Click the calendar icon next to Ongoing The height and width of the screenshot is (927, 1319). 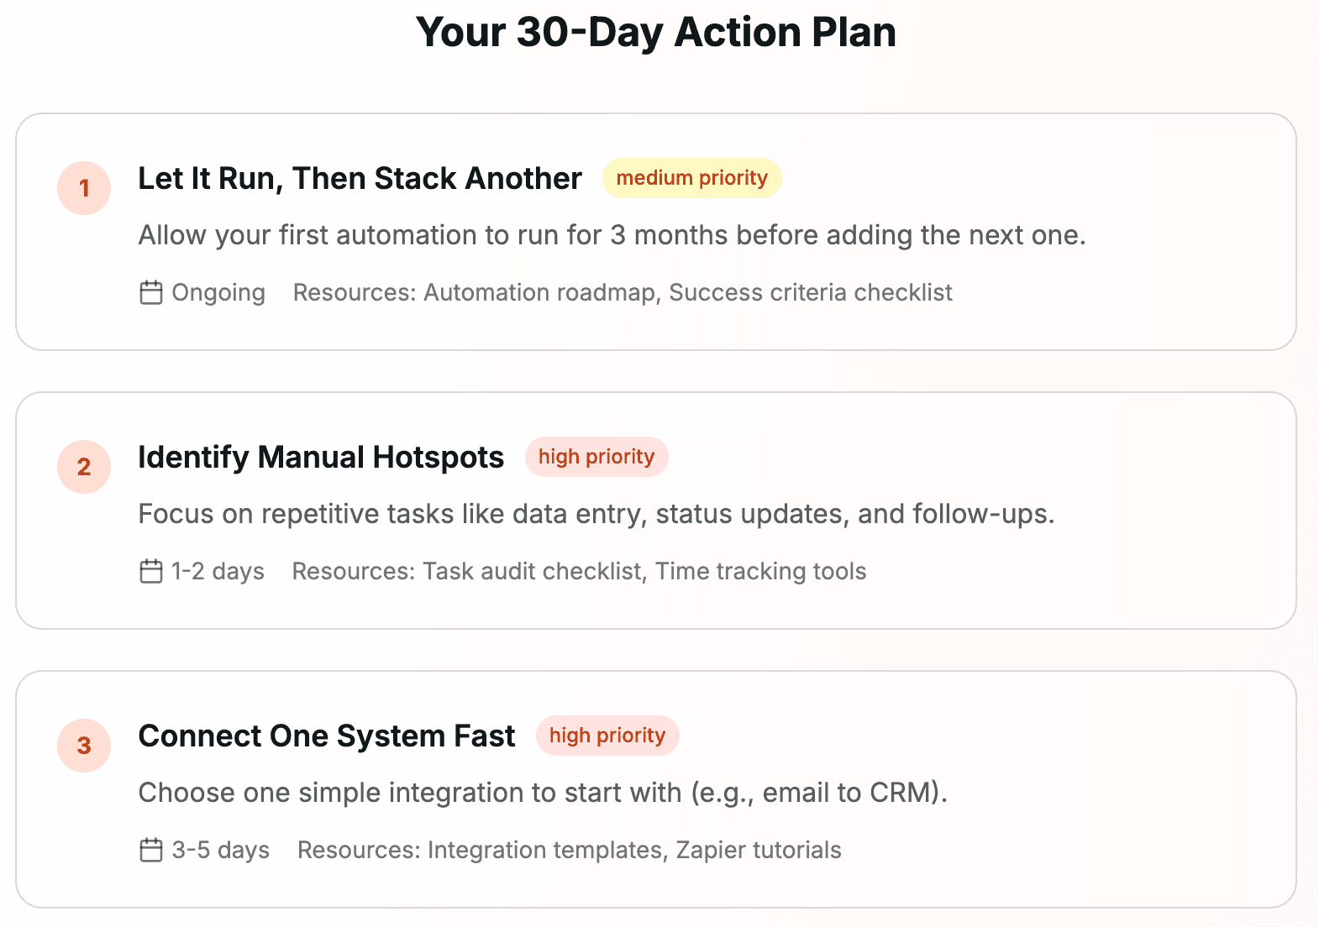[x=150, y=292]
